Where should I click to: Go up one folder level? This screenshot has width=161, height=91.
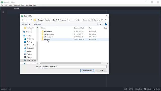pos(32,20)
